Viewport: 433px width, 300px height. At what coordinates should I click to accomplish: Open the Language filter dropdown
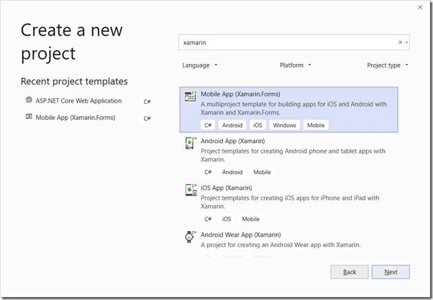coord(200,65)
